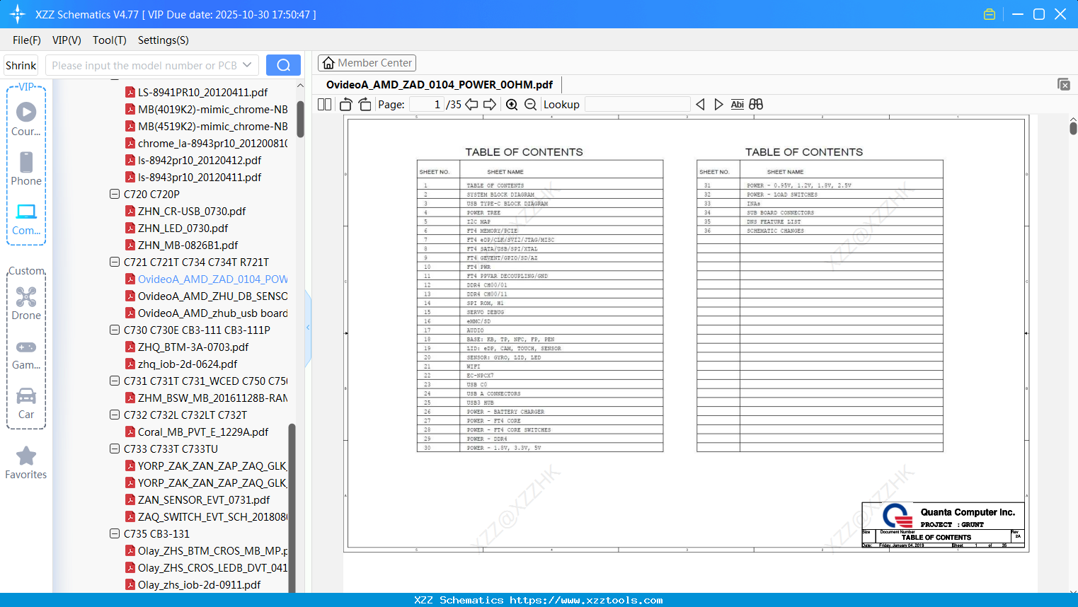The height and width of the screenshot is (607, 1078).
Task: Open Favorites
Action: click(x=26, y=463)
